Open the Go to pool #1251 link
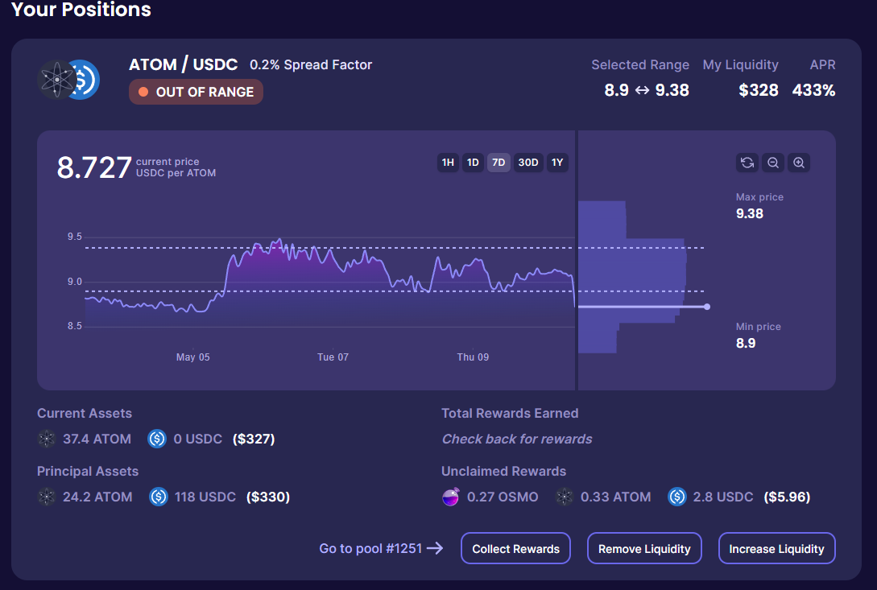This screenshot has width=877, height=590. [x=381, y=548]
